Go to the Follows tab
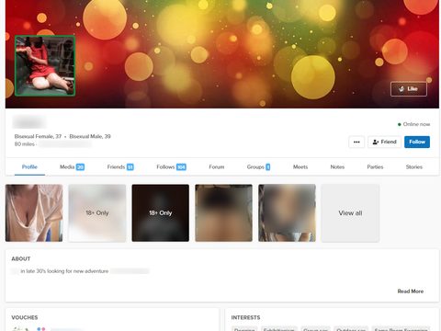Screen dimensions: 441x331 tap(171, 167)
